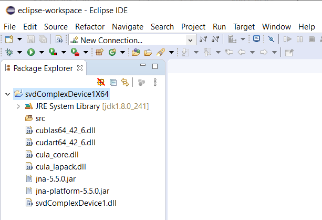The height and width of the screenshot is (220, 322).
Task: Select the src folder
Action: pyautogui.click(x=40, y=118)
